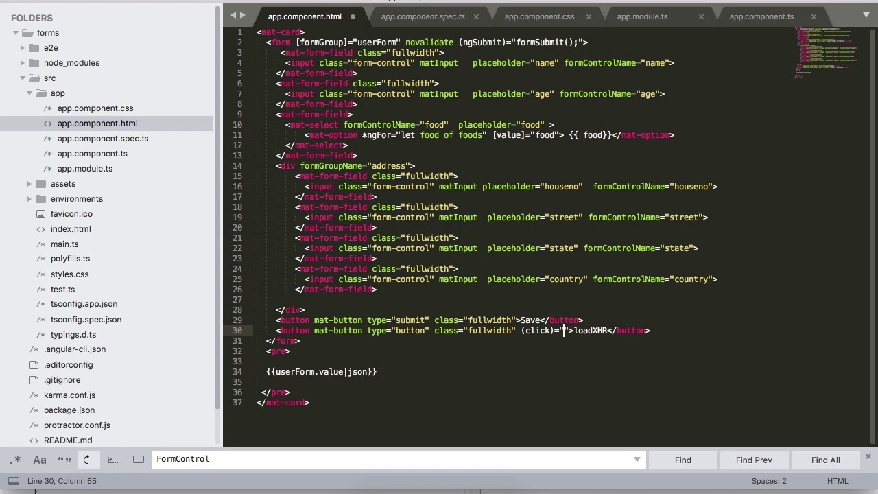This screenshot has height=494, width=878.
Task: Go to next tab with right arrow
Action: click(x=243, y=14)
